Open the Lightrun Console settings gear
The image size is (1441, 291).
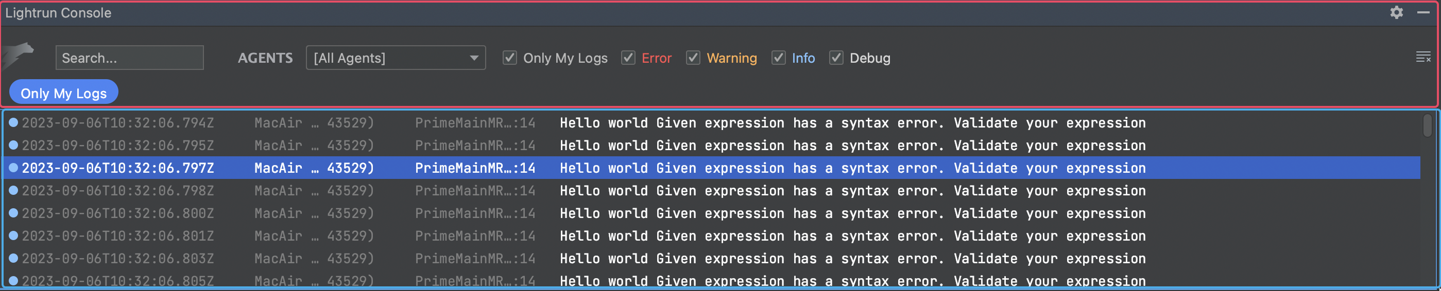point(1396,12)
